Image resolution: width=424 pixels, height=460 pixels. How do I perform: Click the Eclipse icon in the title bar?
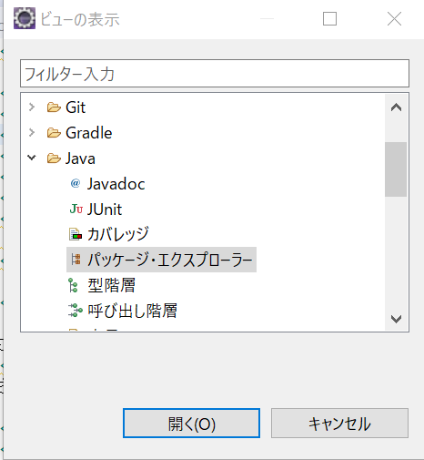pos(25,18)
